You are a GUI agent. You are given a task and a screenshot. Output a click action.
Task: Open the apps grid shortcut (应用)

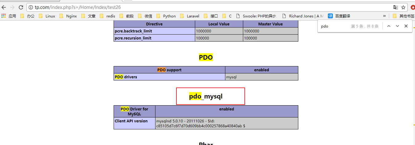9,16
